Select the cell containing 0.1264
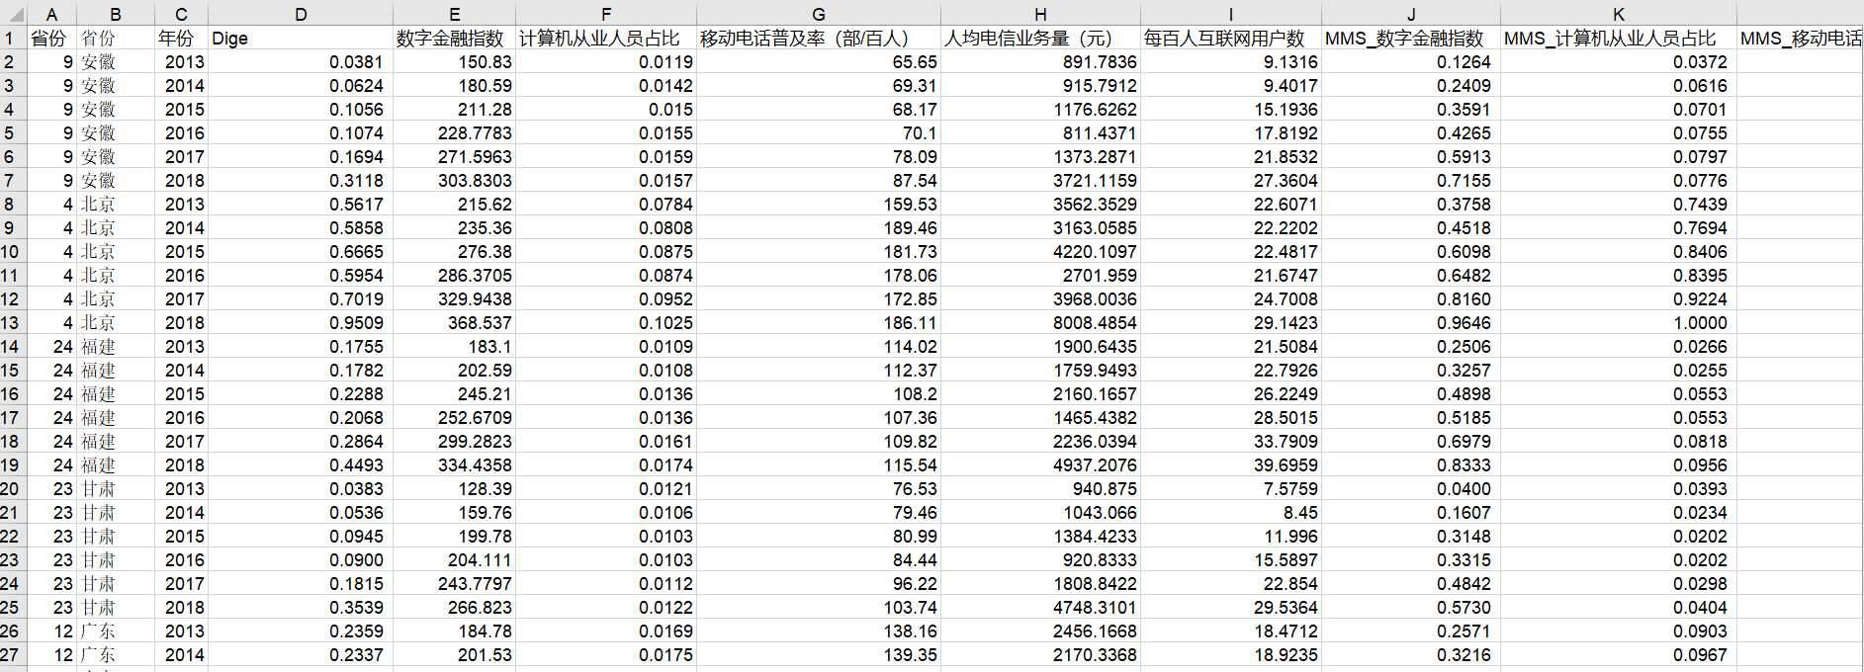The image size is (1864, 672). tap(1411, 61)
